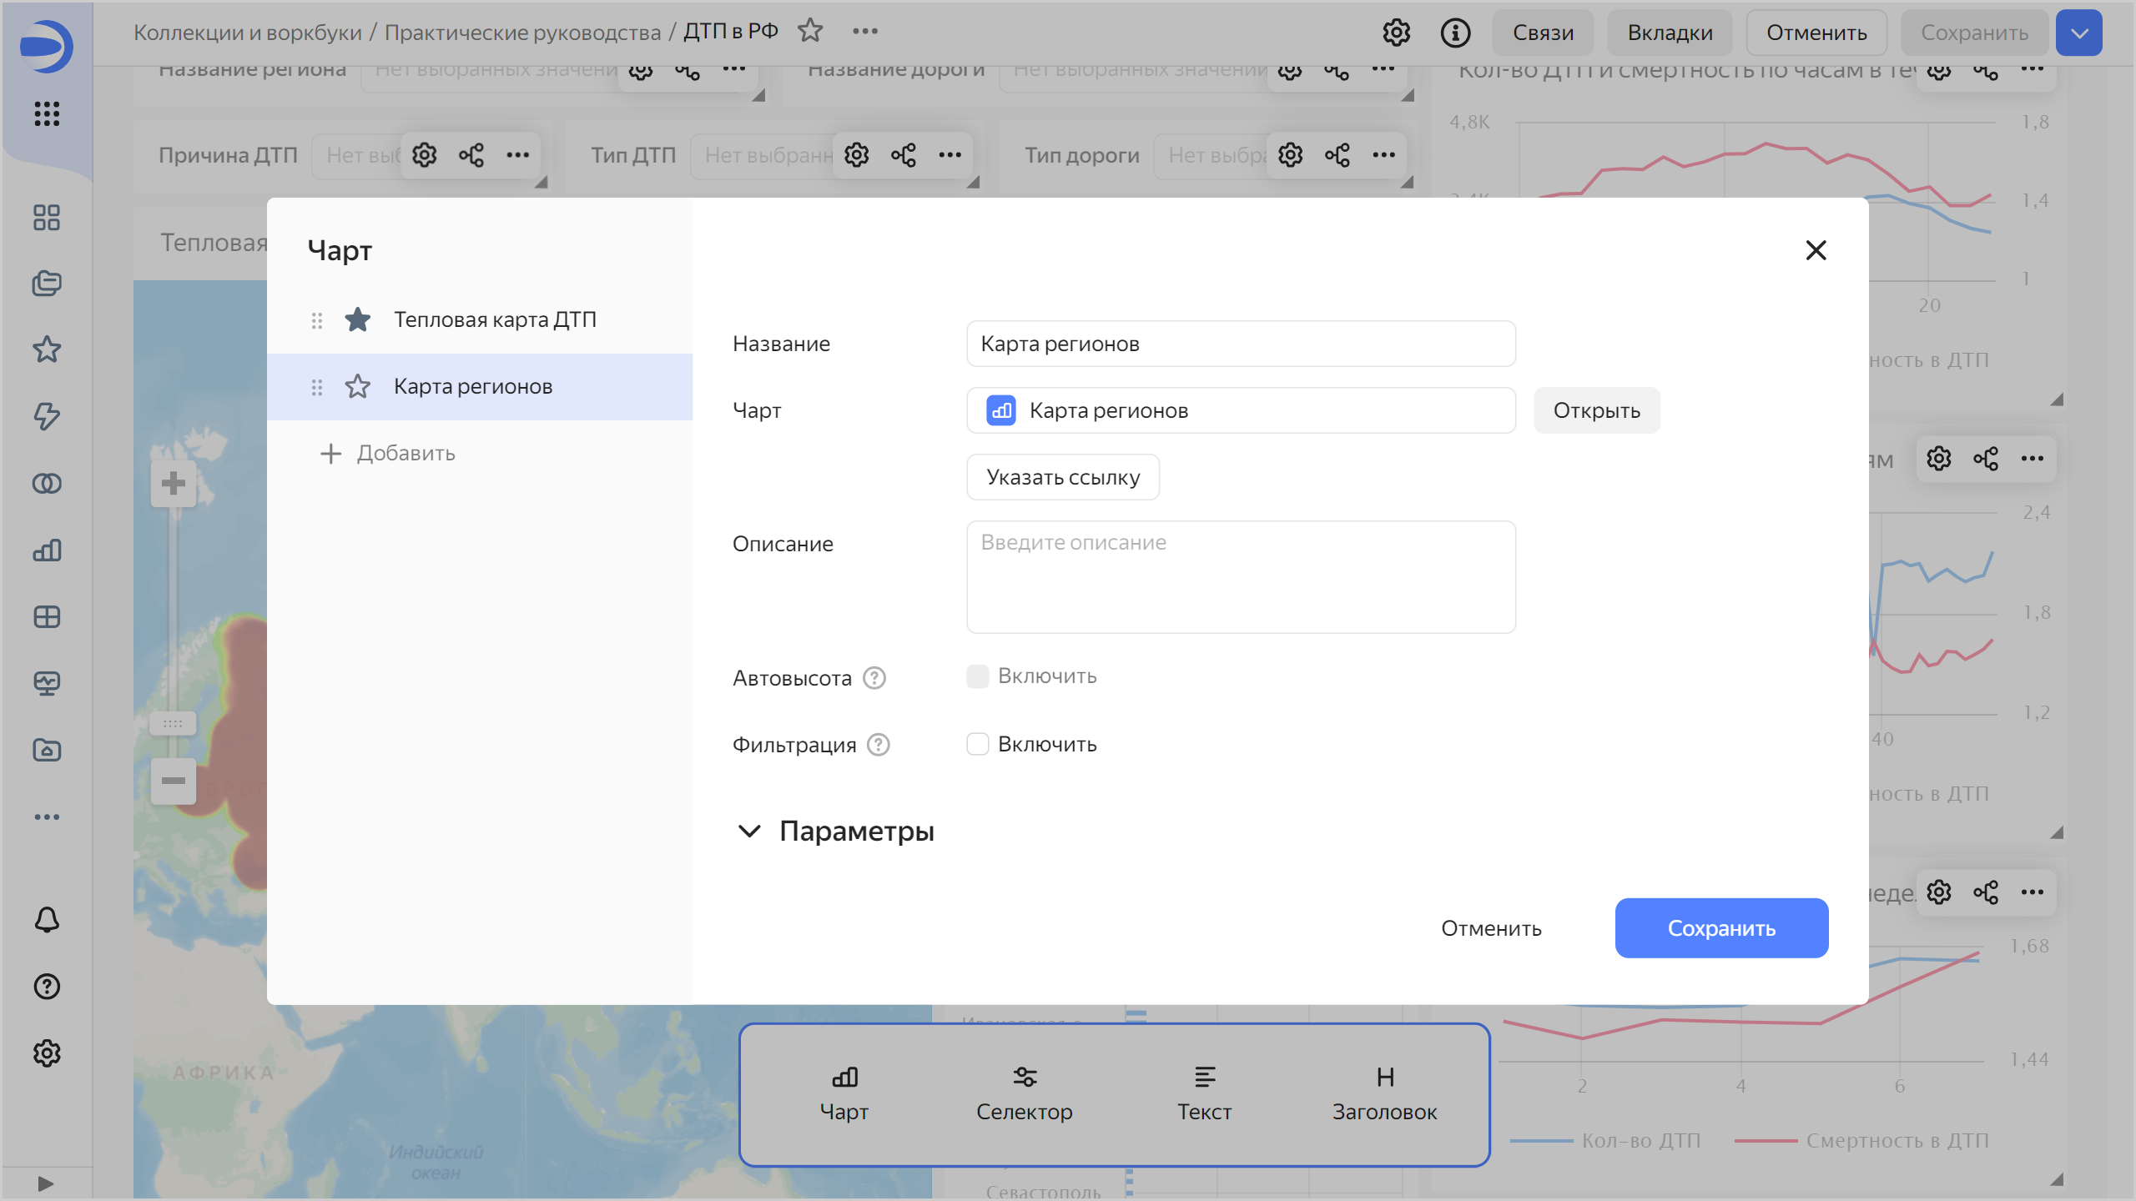
Task: Click the Фильтрация help question icon
Action: tap(878, 745)
